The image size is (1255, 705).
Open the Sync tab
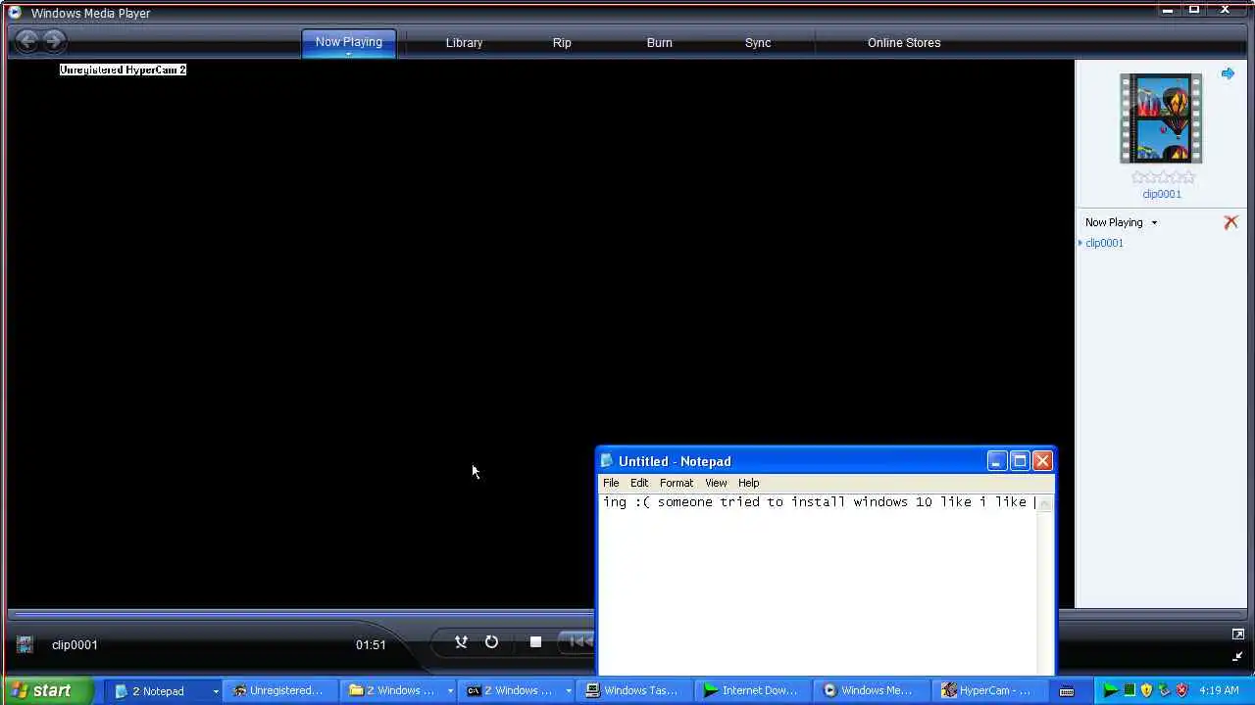click(x=758, y=43)
